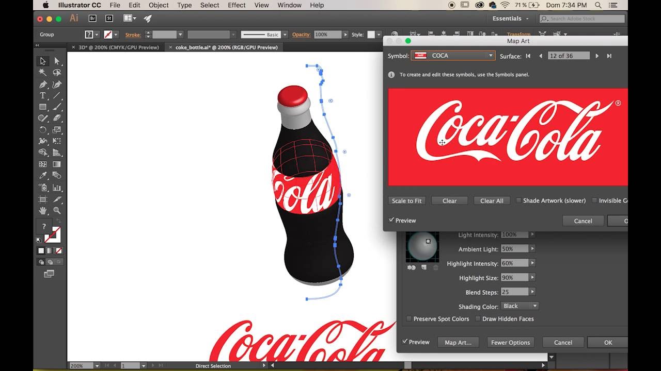Open Adobe Bridge via Br icon
This screenshot has height=371, width=661.
click(x=92, y=18)
